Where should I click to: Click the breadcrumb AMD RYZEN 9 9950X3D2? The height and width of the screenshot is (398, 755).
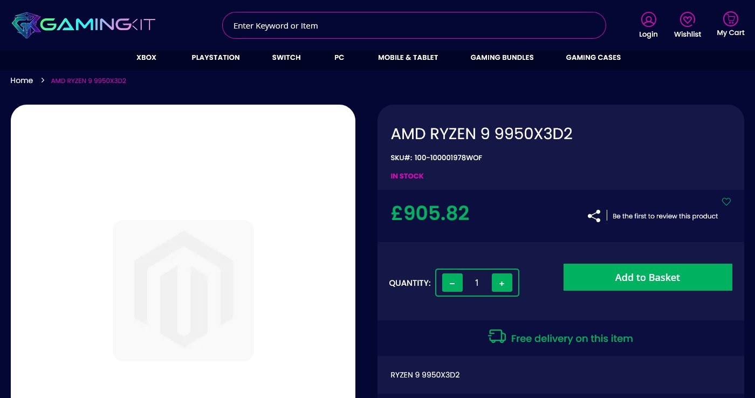coord(88,80)
